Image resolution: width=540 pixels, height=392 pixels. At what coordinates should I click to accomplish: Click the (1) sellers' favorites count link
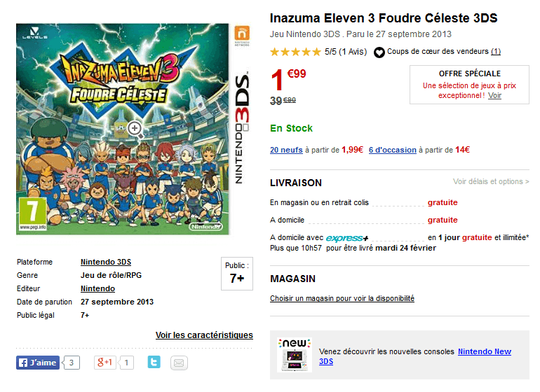coord(496,52)
